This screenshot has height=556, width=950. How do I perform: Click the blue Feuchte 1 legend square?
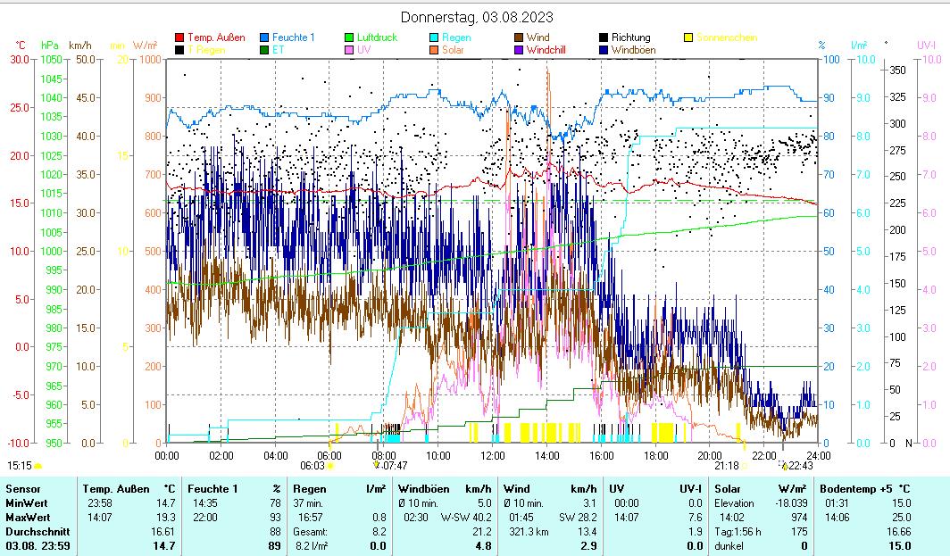[264, 37]
